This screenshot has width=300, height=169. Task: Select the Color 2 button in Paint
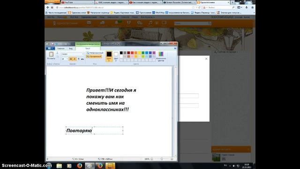(116, 56)
